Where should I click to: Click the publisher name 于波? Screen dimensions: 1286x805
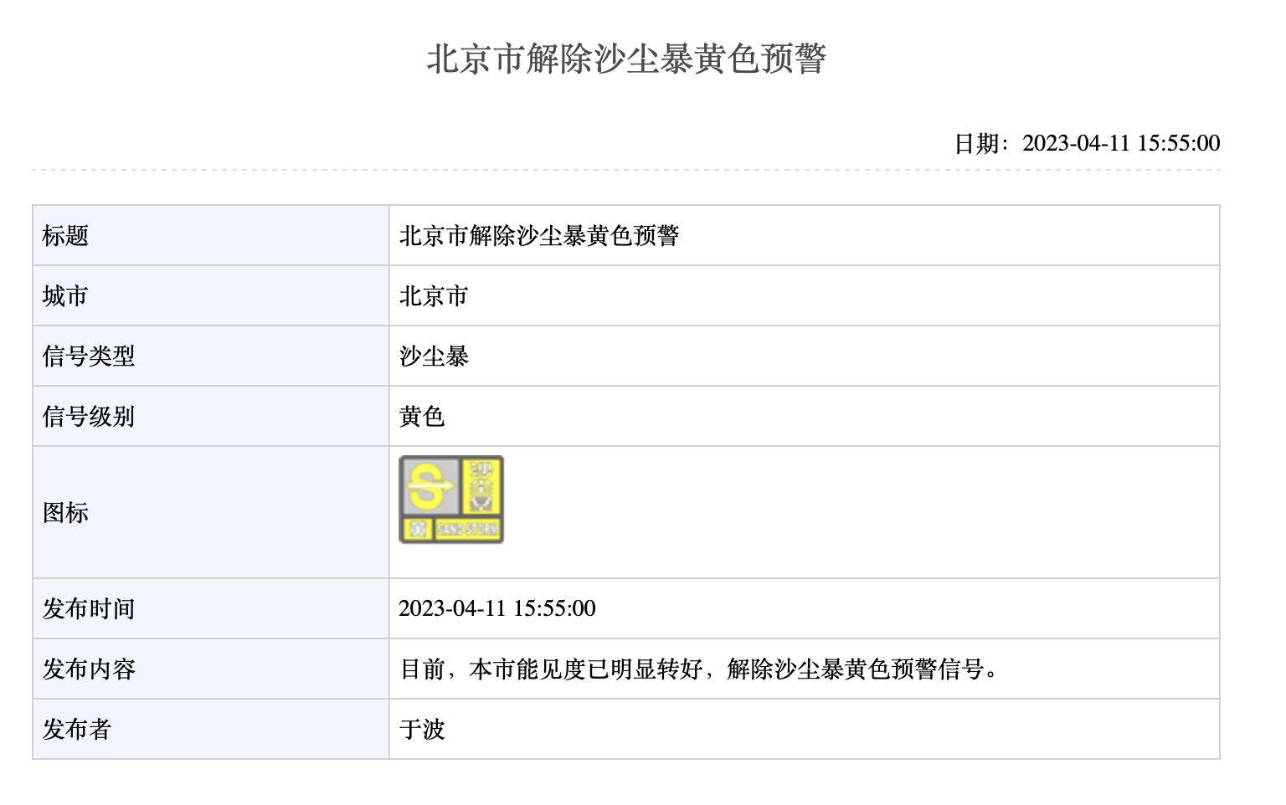click(422, 730)
